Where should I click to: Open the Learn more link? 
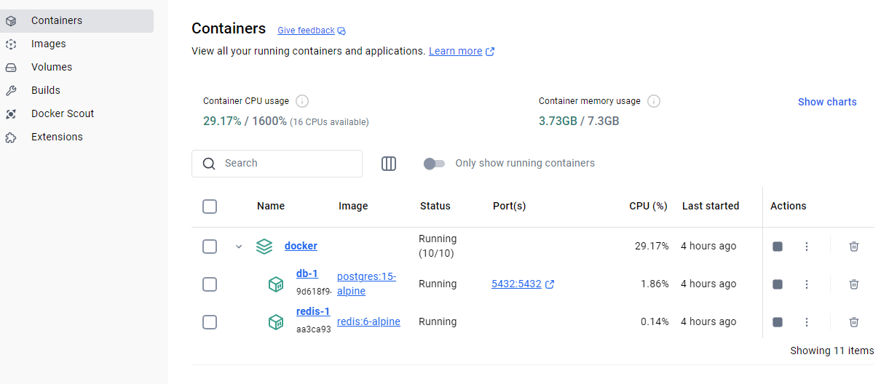click(455, 51)
